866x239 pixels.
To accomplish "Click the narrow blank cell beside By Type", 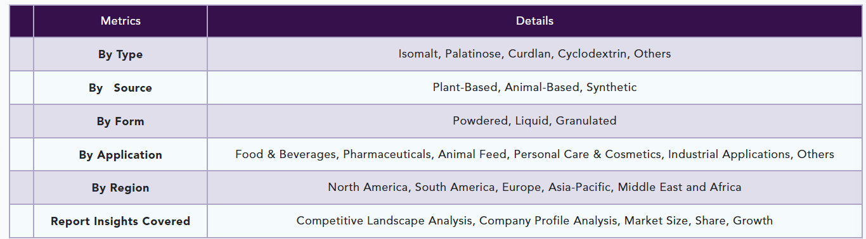I will (22, 54).
